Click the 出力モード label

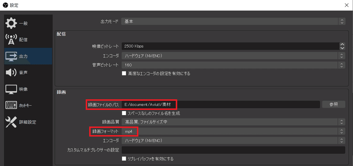[109, 22]
